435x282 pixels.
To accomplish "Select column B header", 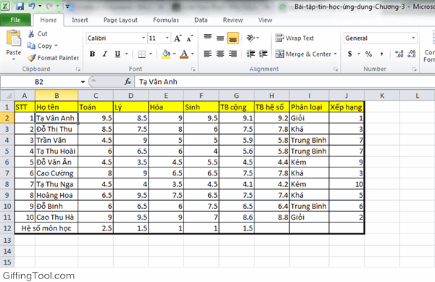I will (x=57, y=96).
